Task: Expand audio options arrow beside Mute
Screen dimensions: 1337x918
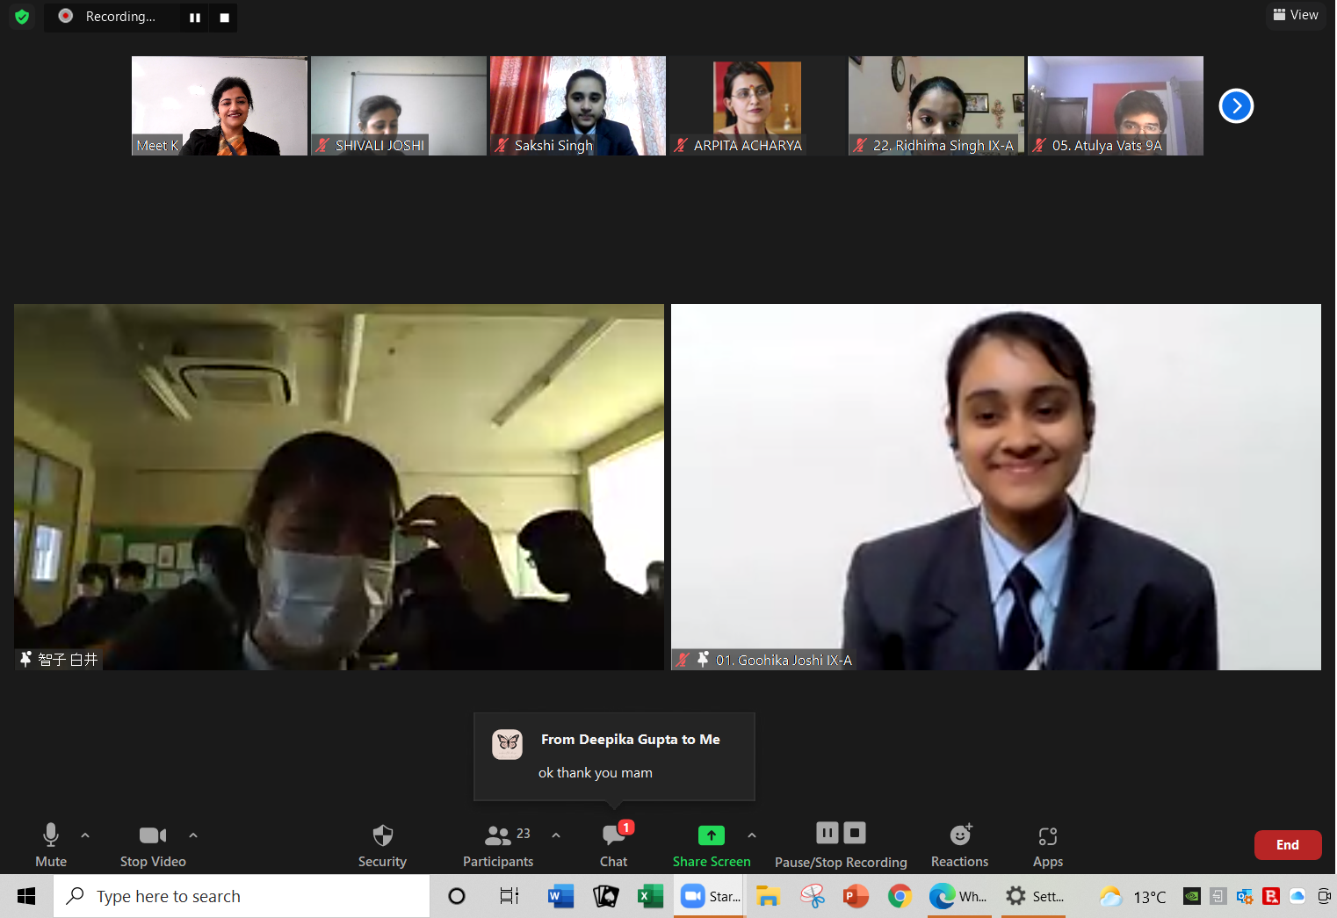Action: (85, 835)
